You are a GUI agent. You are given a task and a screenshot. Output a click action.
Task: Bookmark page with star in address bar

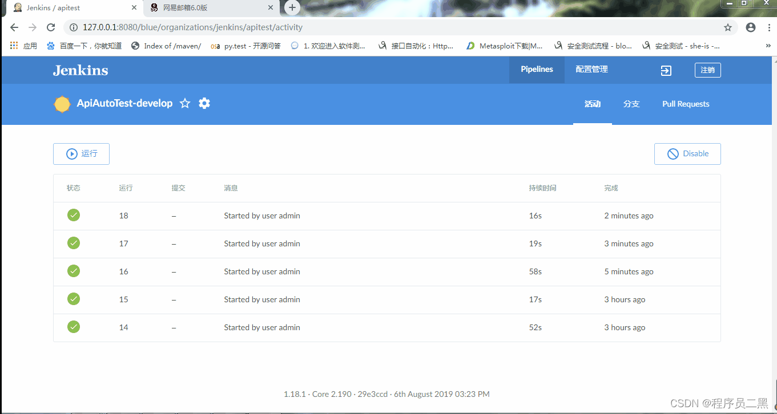click(x=728, y=27)
